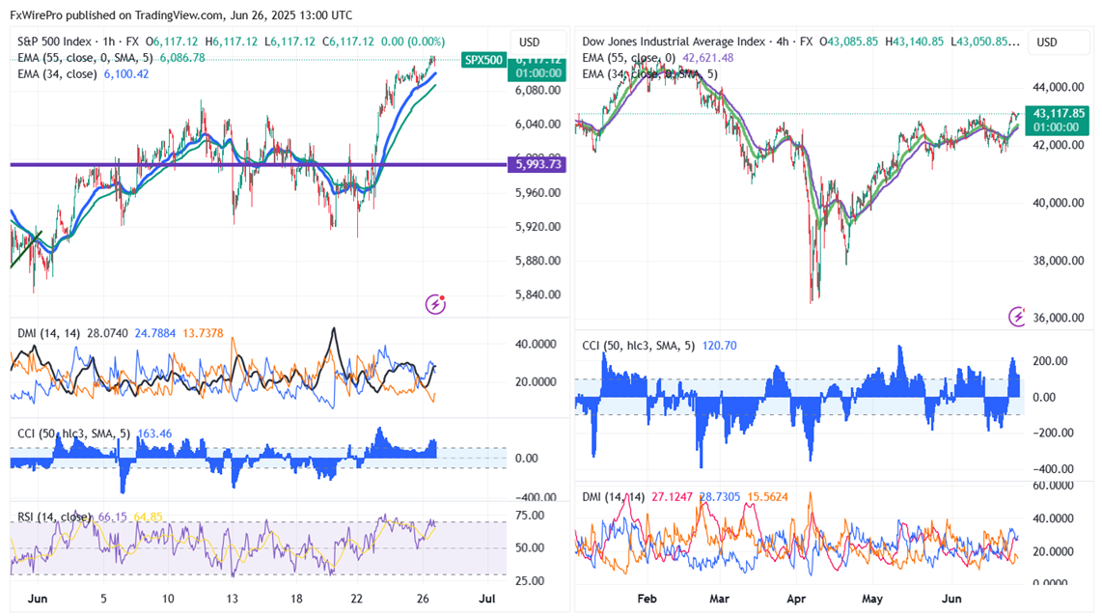
Task: Open the USD currency selector on Dow Jones chart
Action: coord(1047,42)
